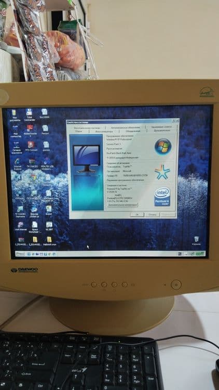Switch to the Automatic Updates (Автоматическое обновление) tab
This screenshot has height=390, width=219.
tap(125, 127)
